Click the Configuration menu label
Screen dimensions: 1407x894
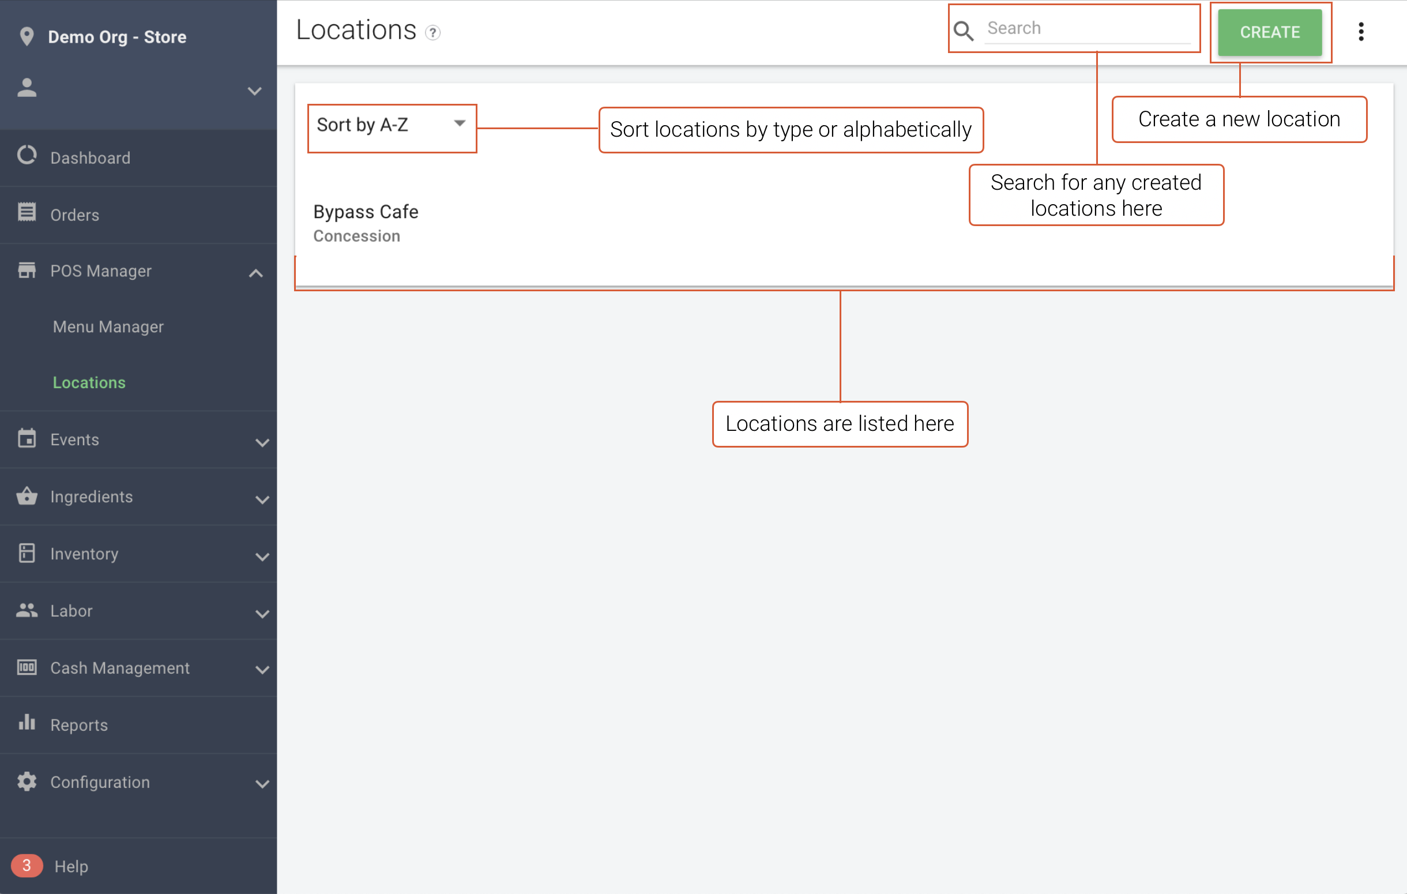(x=100, y=783)
